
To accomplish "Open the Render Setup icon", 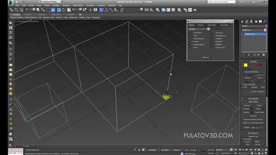I will [185, 10].
